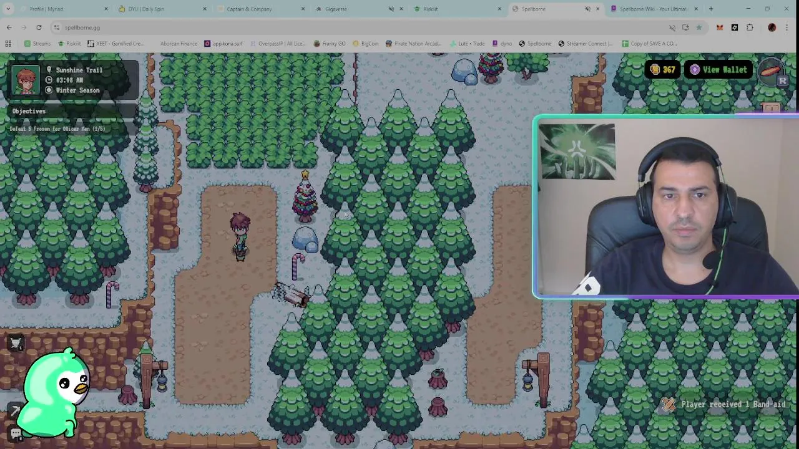The image size is (799, 449).
Task: Go back to the previous page
Action: pos(9,27)
